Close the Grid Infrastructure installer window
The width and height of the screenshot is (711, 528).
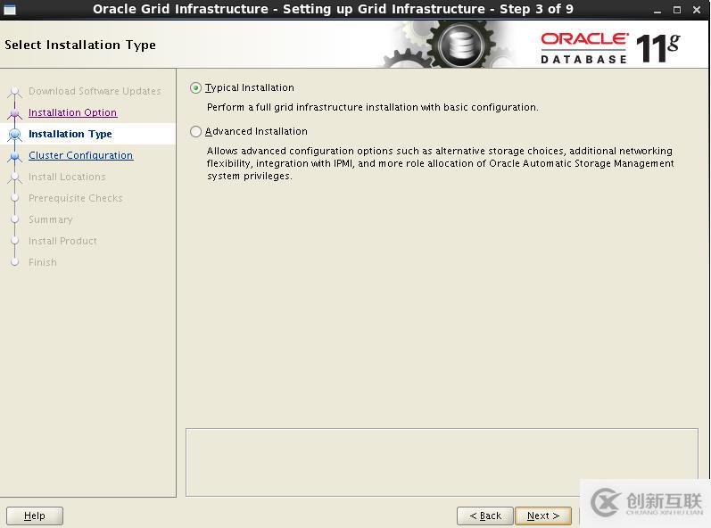coord(697,10)
